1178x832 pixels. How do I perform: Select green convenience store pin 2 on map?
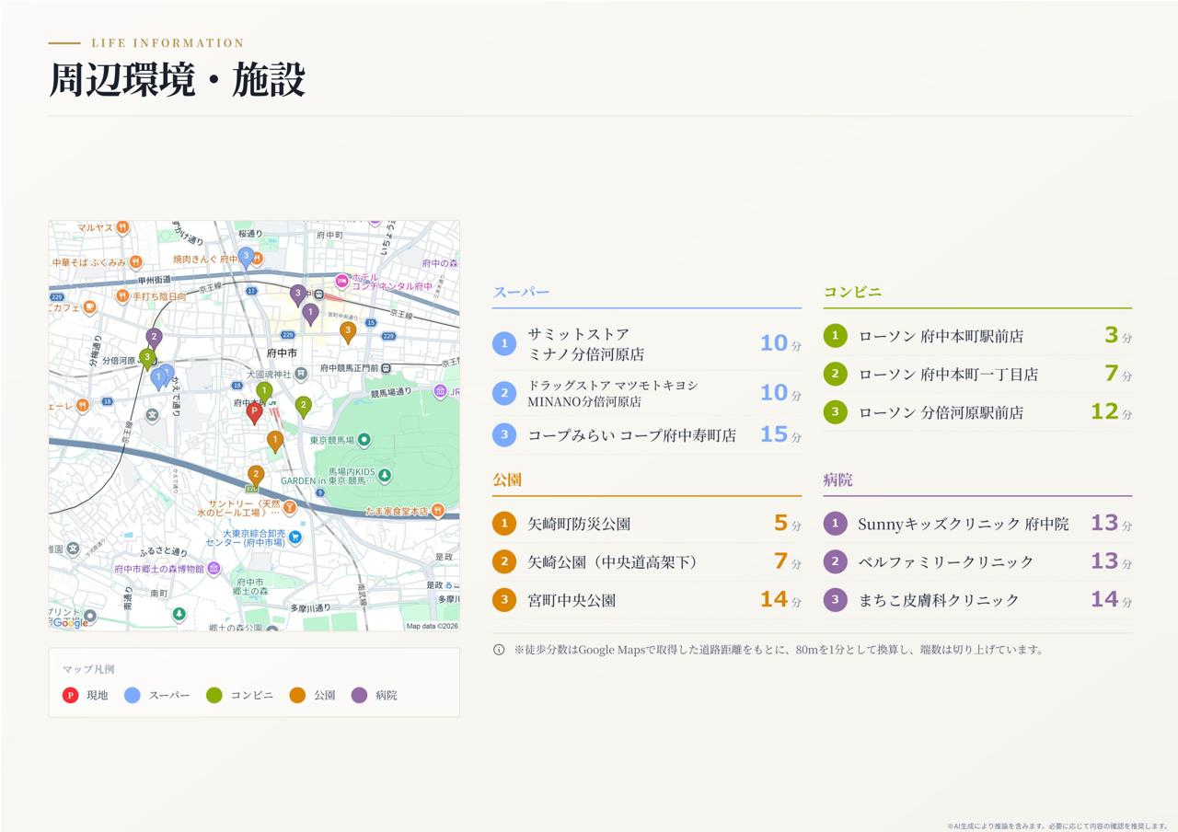[304, 407]
